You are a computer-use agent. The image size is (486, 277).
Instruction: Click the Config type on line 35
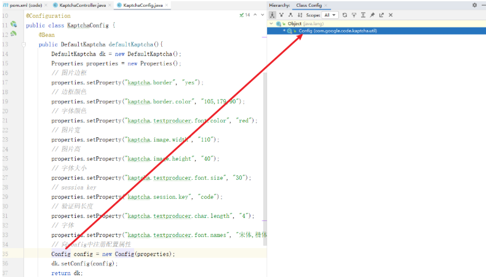click(x=61, y=254)
